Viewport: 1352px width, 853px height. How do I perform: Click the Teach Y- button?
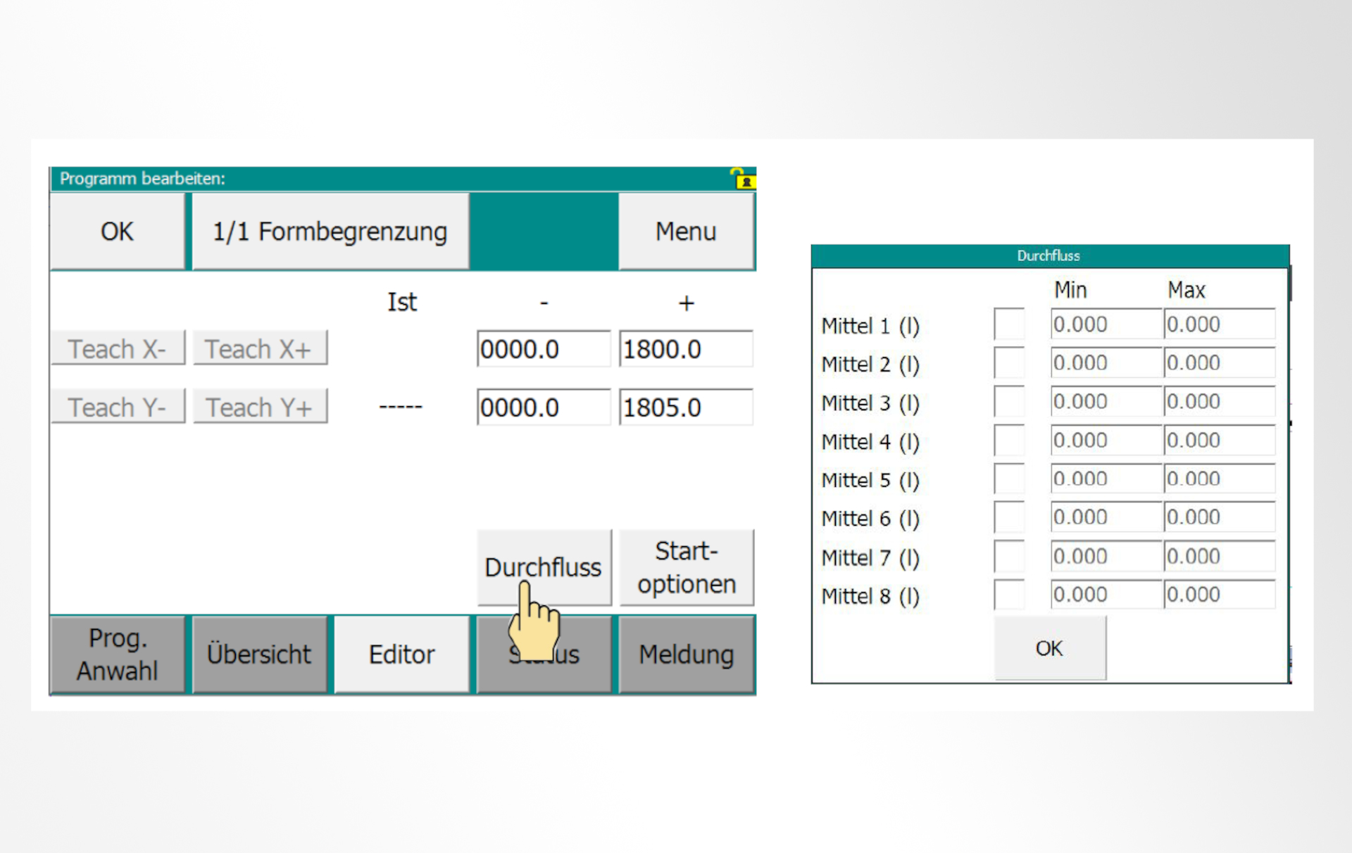pyautogui.click(x=118, y=406)
